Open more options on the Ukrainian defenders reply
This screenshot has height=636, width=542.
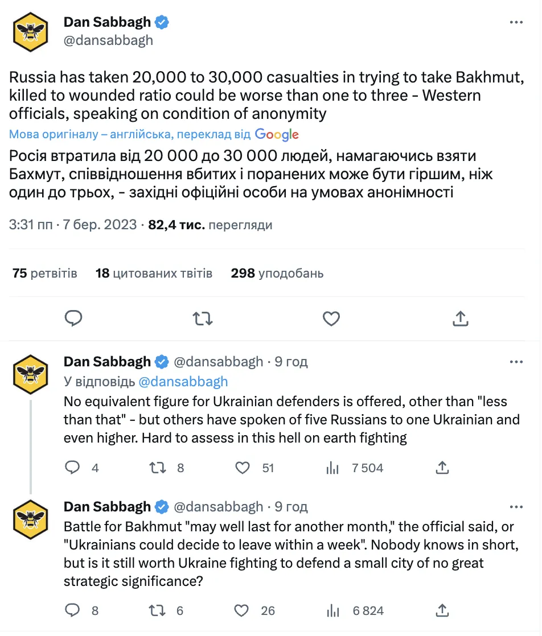tap(516, 362)
